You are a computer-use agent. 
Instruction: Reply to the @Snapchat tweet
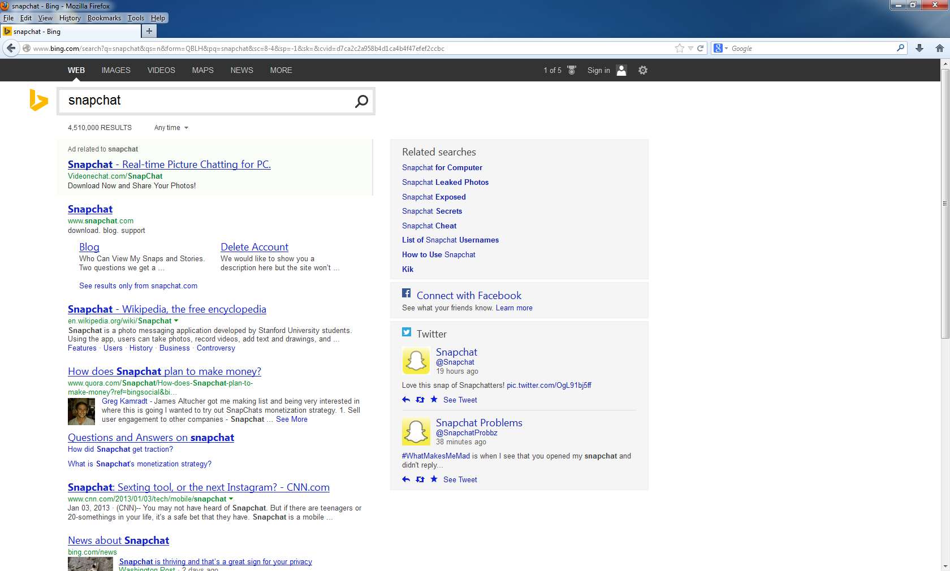coord(406,400)
